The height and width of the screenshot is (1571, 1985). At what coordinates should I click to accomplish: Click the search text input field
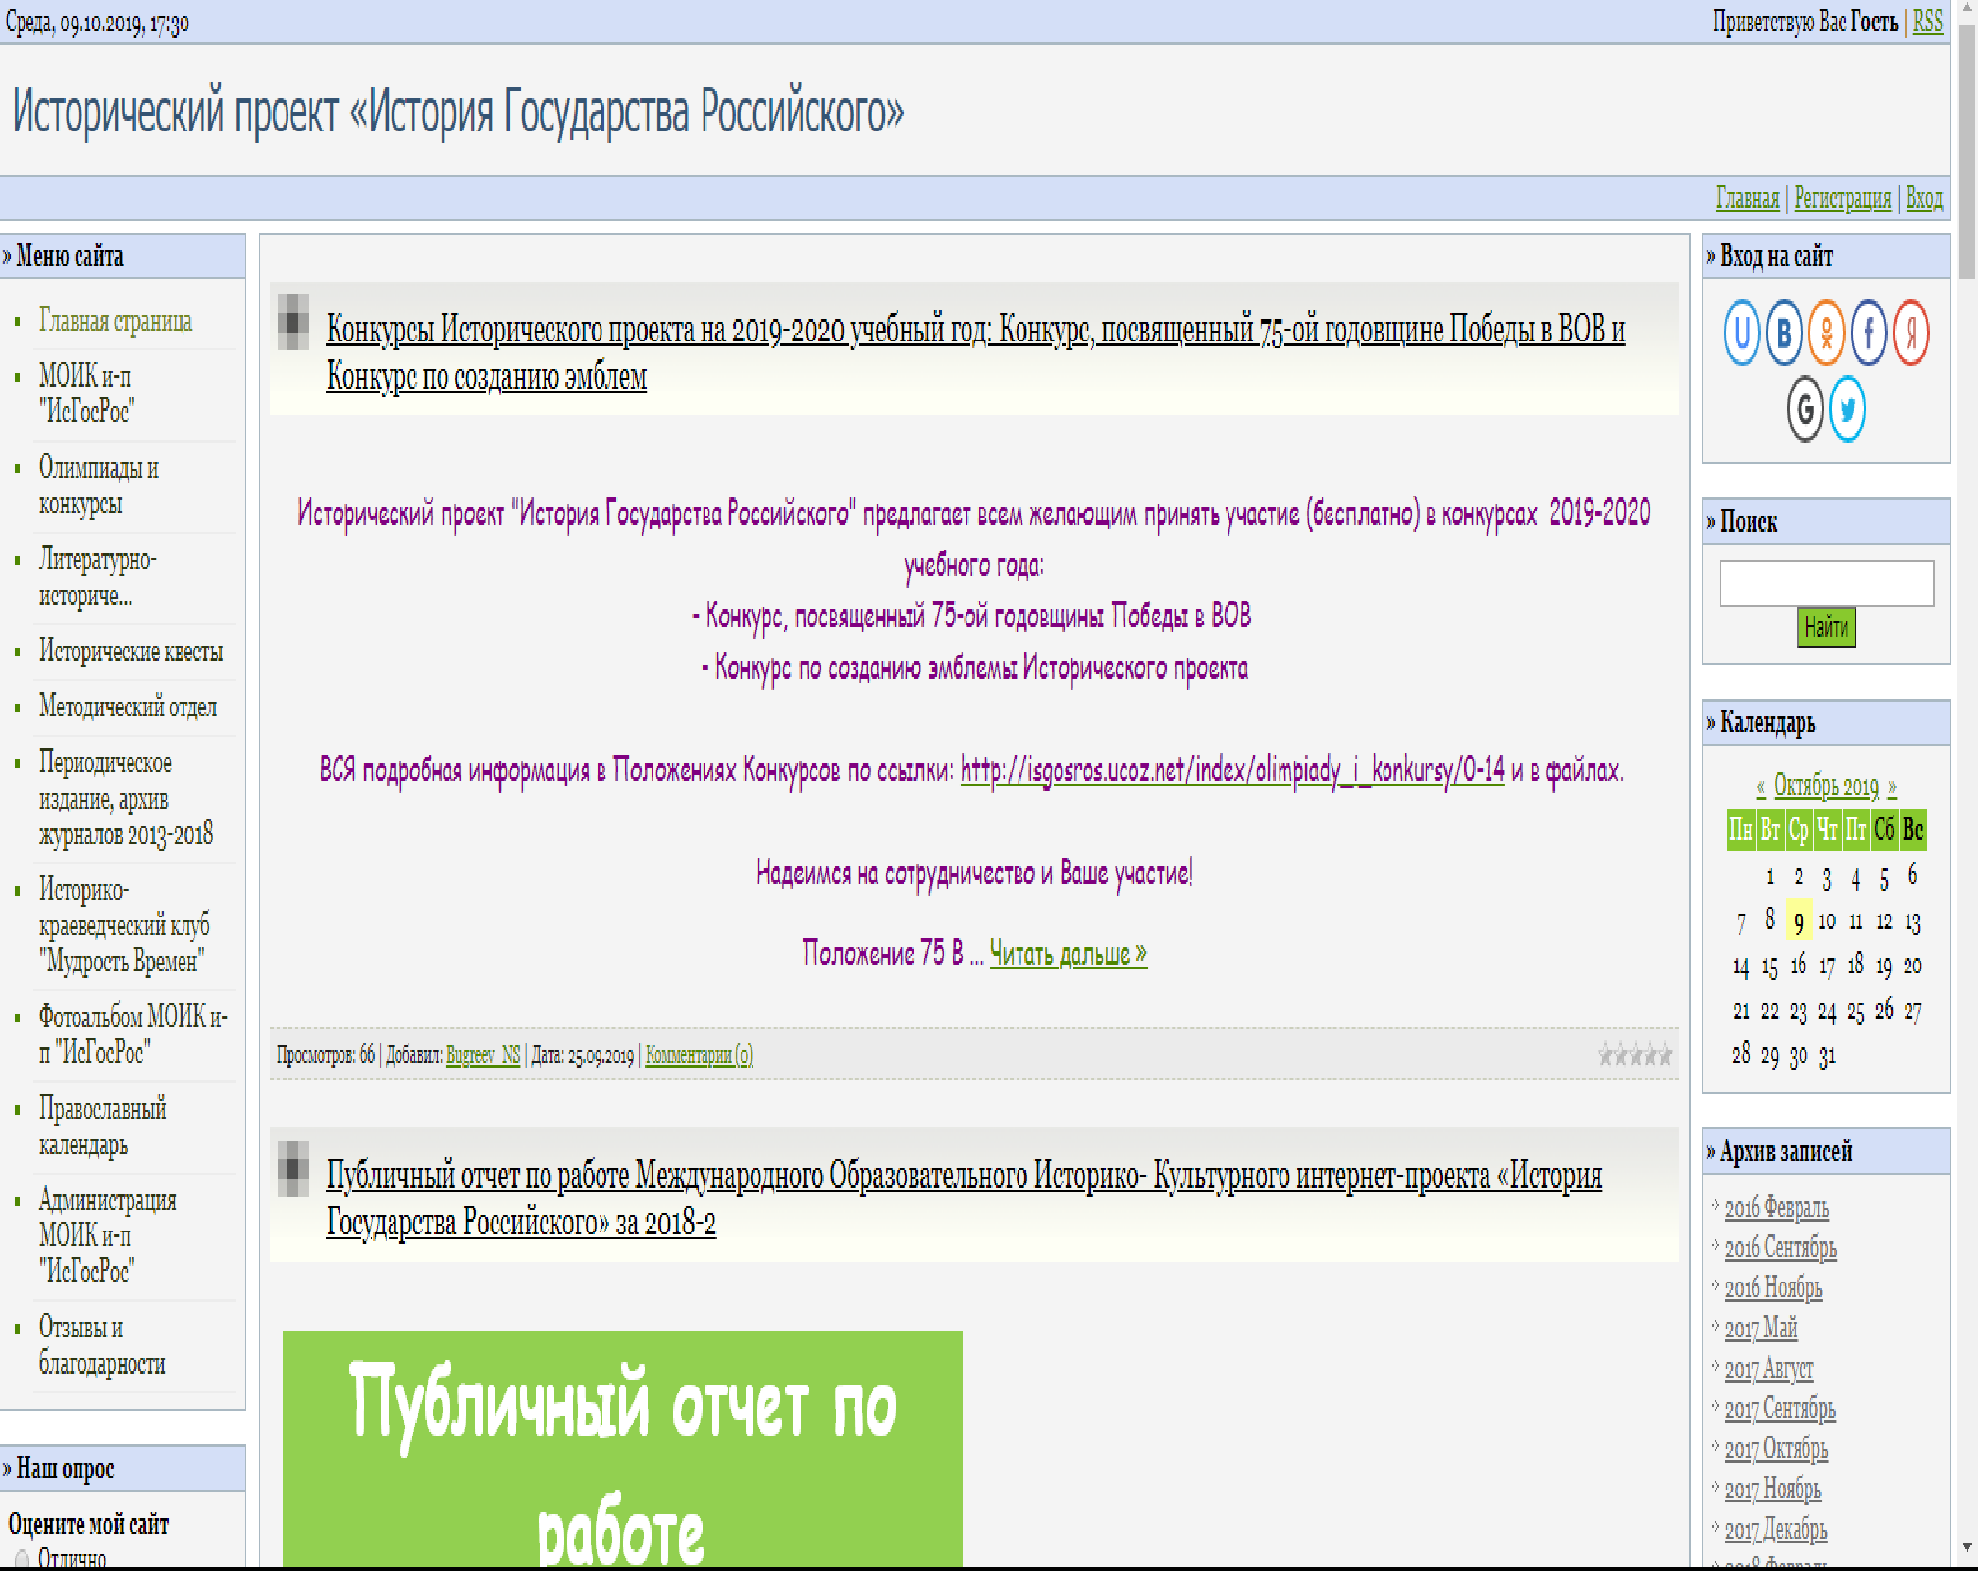pos(1826,584)
